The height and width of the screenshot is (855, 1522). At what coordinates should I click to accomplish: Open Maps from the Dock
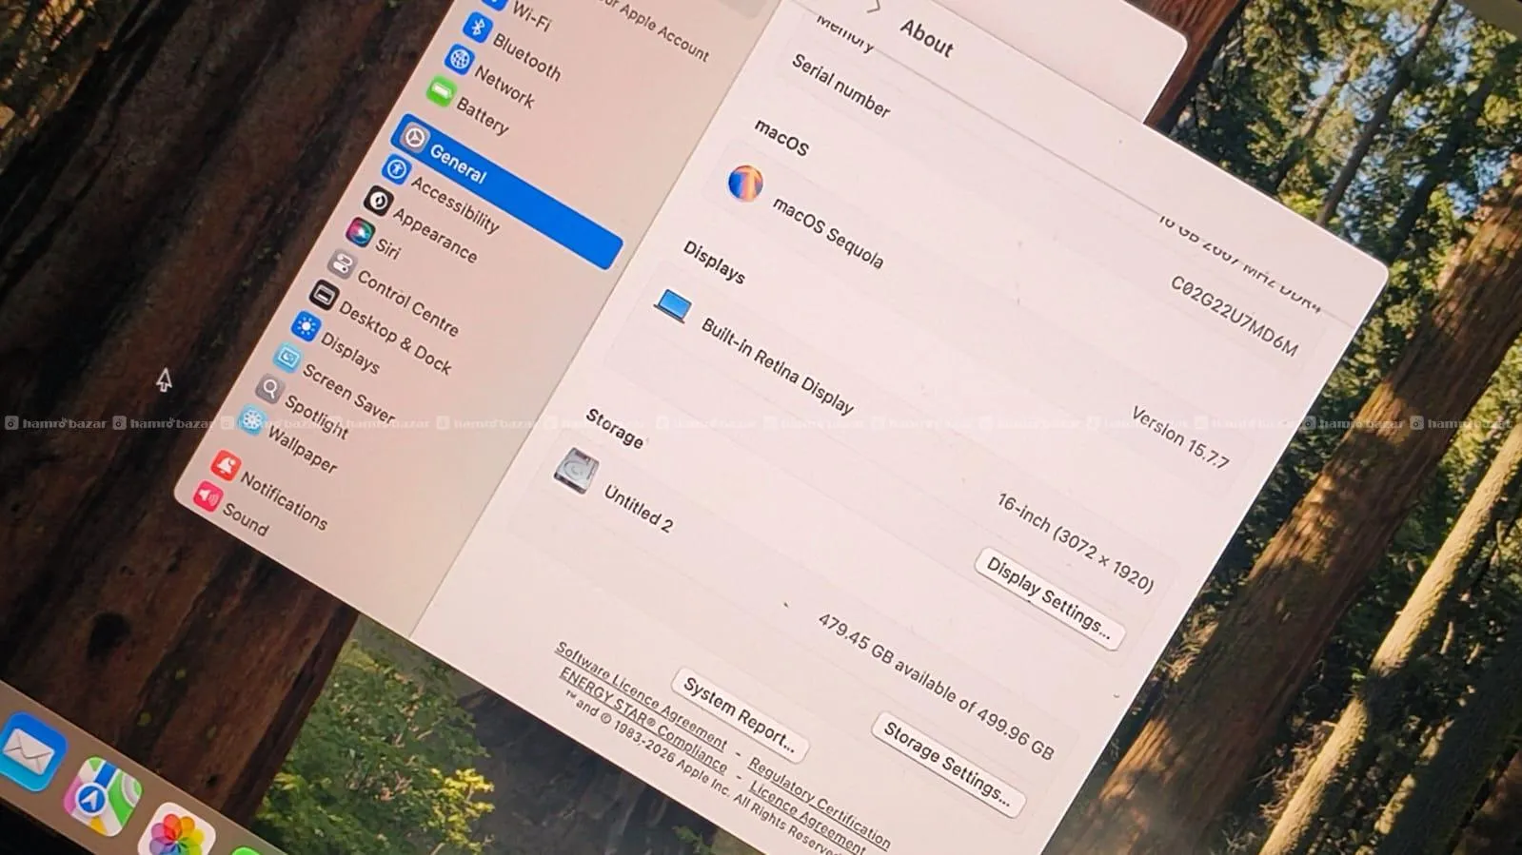click(102, 797)
